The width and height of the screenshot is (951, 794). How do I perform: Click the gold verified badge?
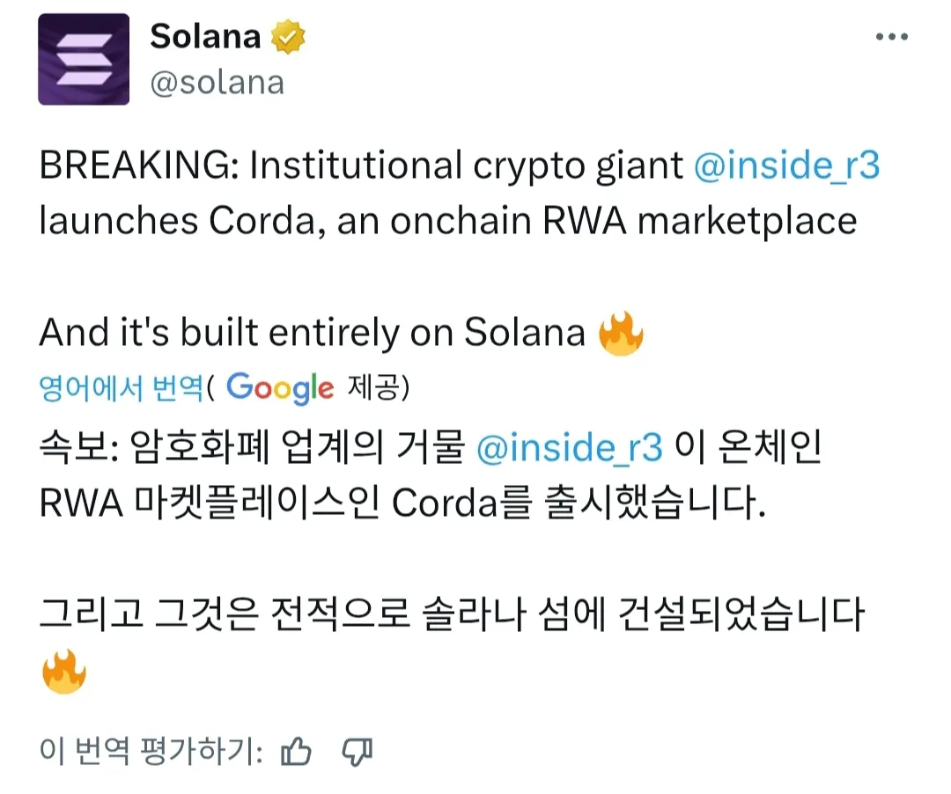click(287, 37)
